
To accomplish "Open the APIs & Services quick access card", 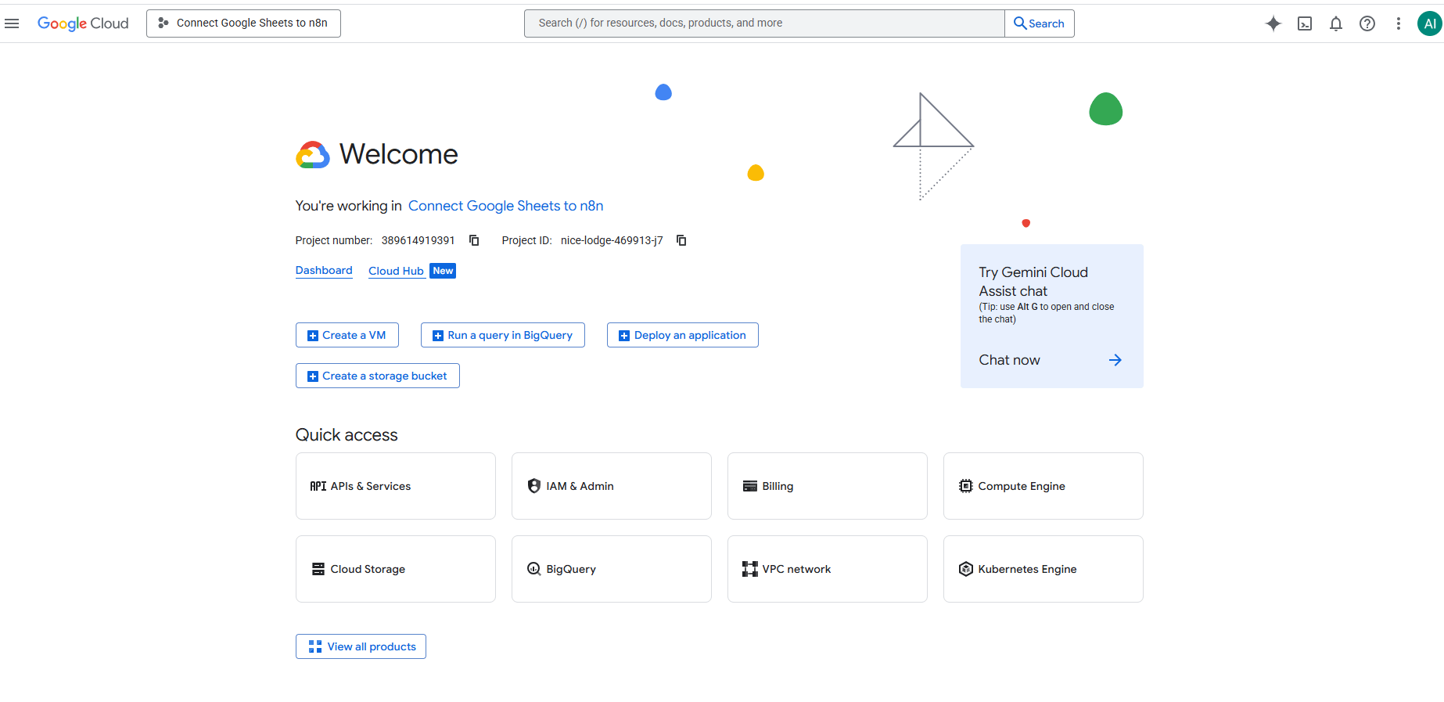I will tap(396, 486).
